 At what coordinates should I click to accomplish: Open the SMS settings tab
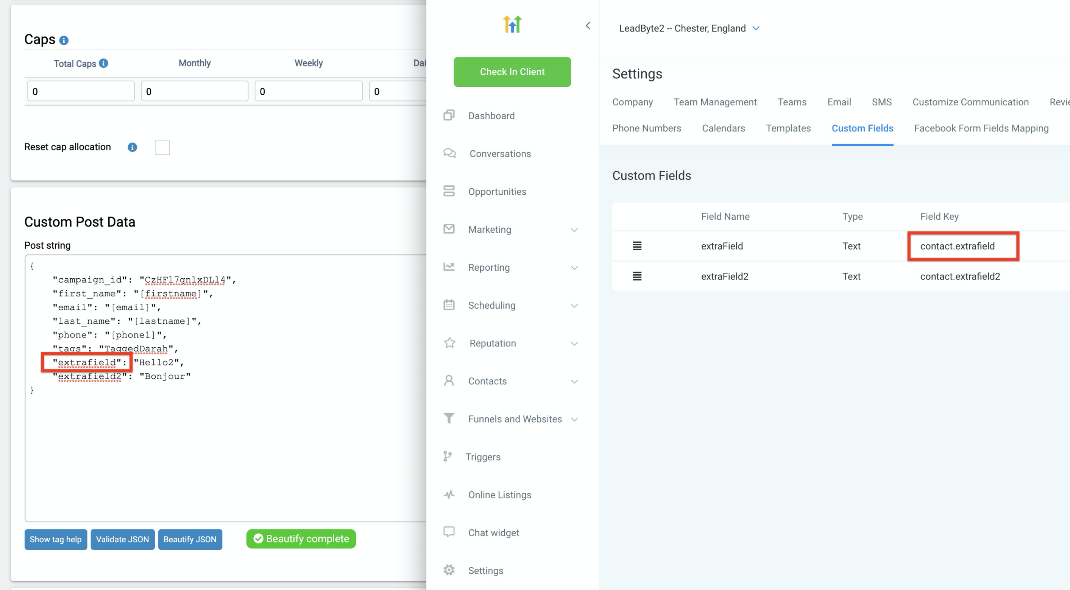882,102
